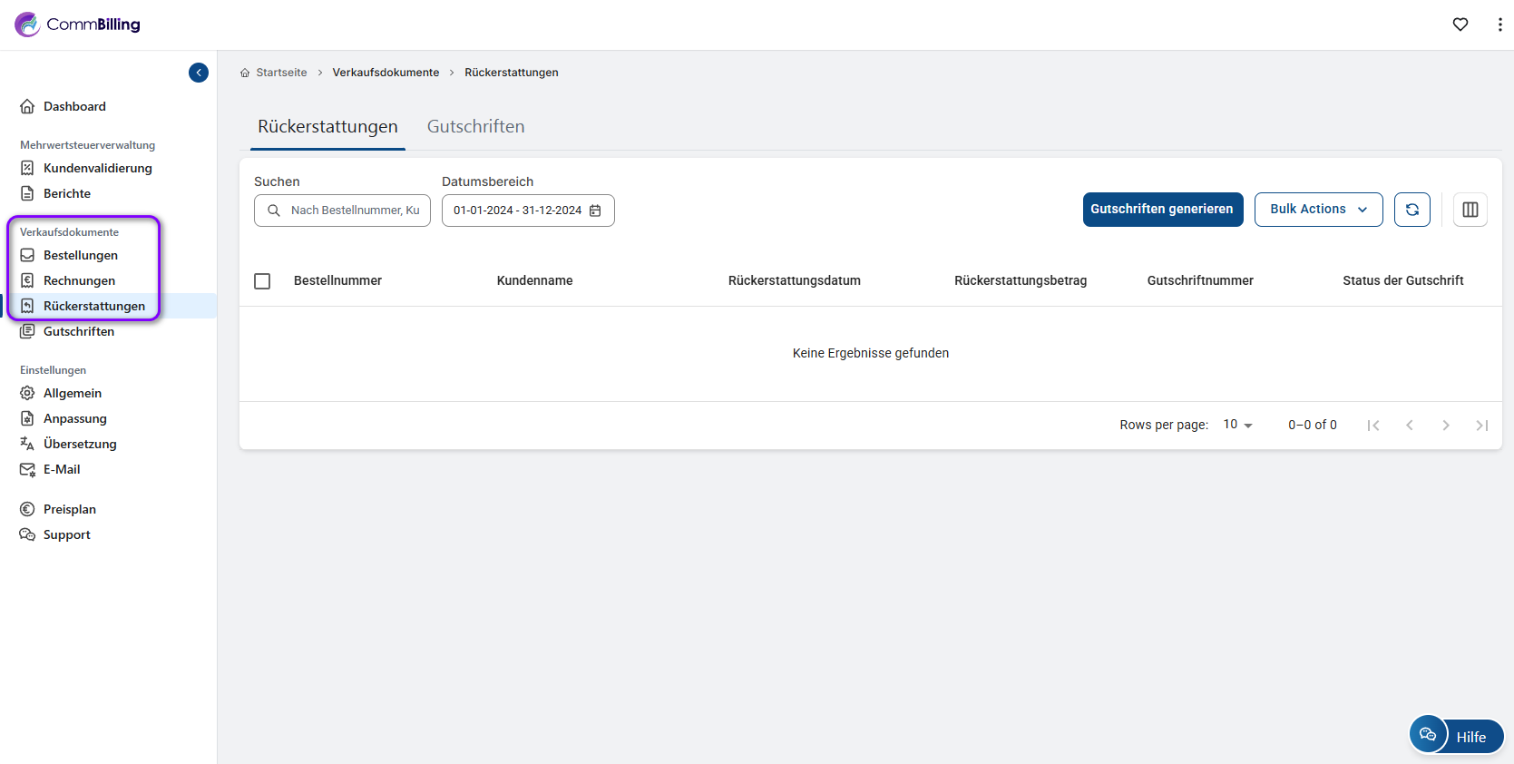Click the refresh table icon
The height and width of the screenshot is (764, 1514).
(x=1411, y=210)
